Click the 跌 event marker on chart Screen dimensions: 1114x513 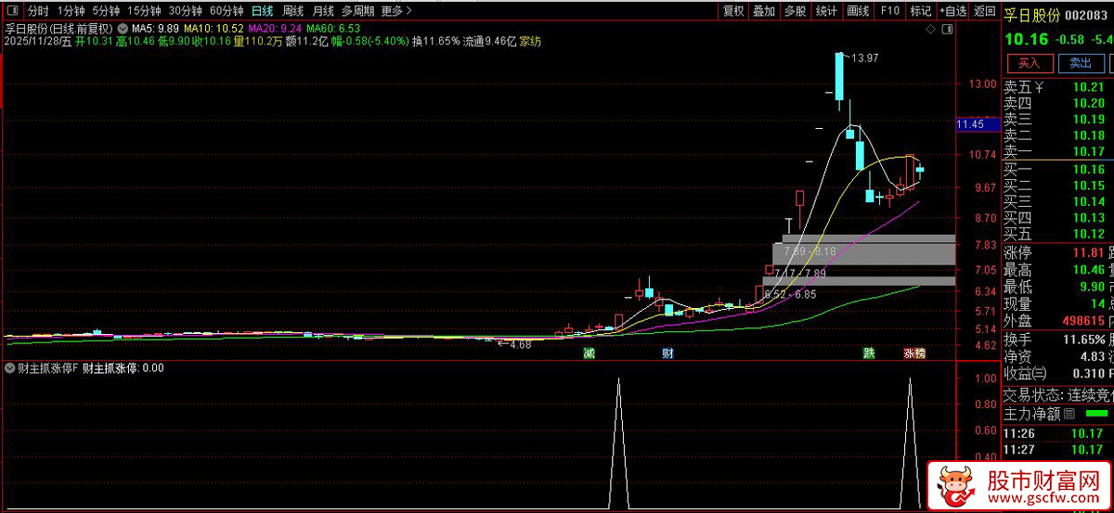(869, 353)
